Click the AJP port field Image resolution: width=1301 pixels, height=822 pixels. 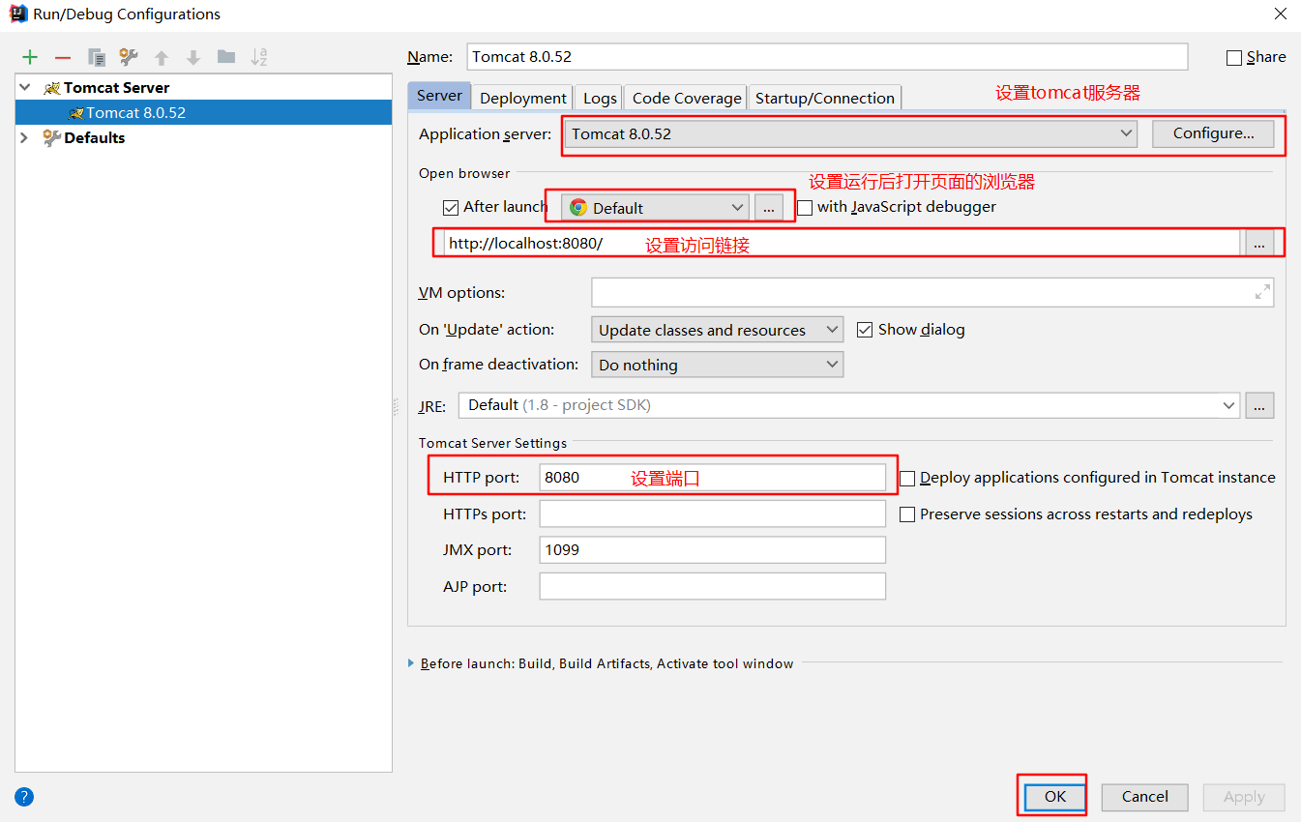(713, 586)
